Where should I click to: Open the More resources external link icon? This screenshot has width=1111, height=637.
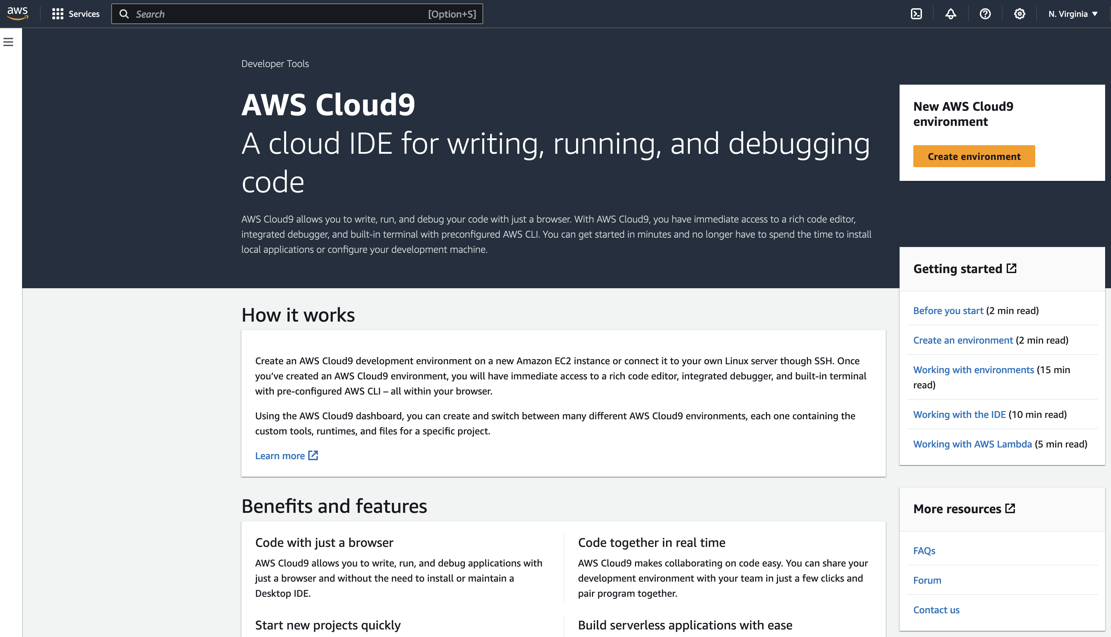click(1010, 508)
